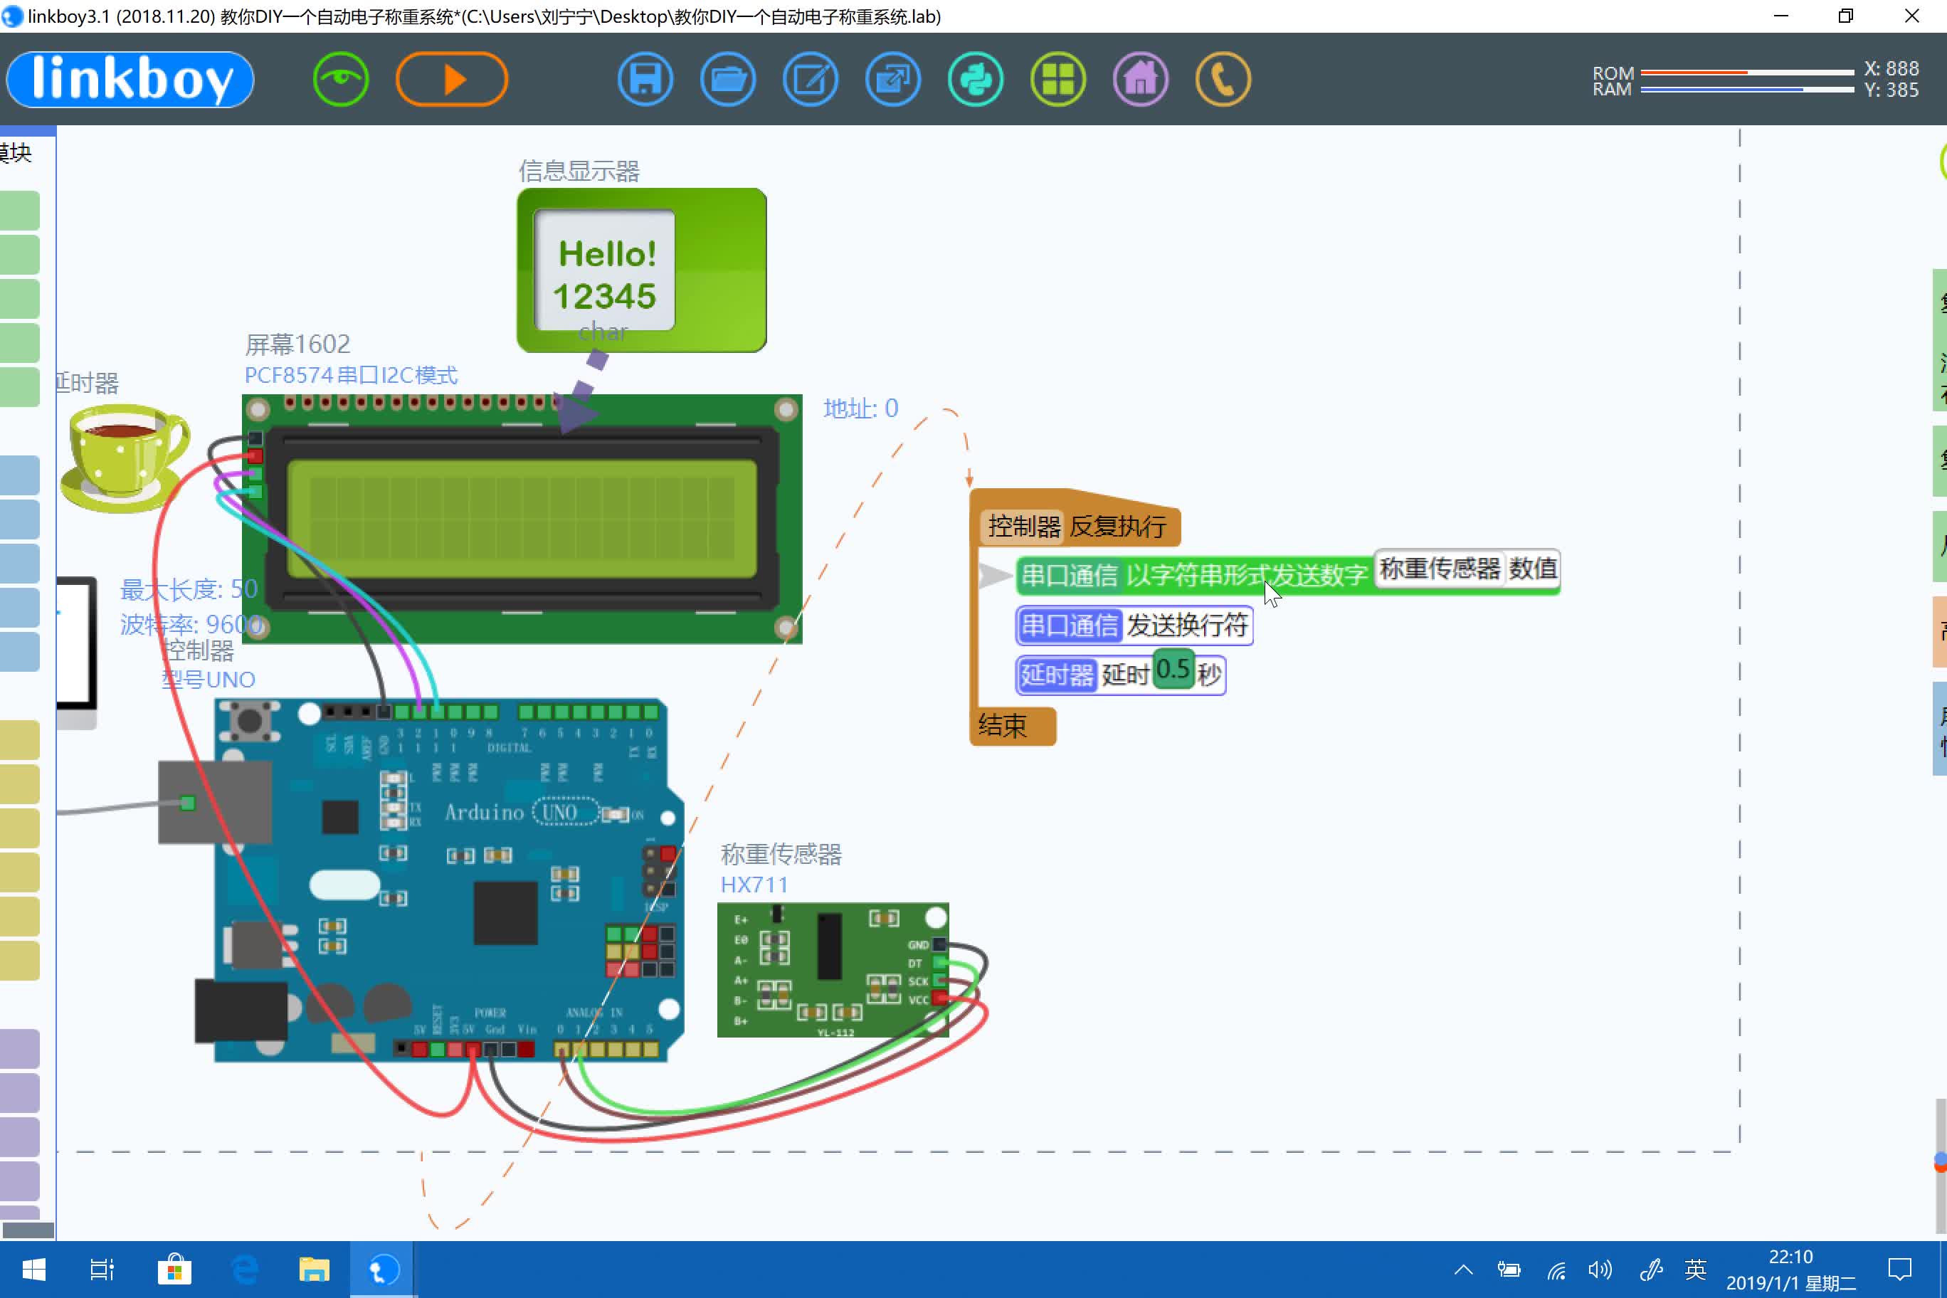The width and height of the screenshot is (1947, 1298).
Task: Show hidden tray icons chevron
Action: click(1464, 1270)
